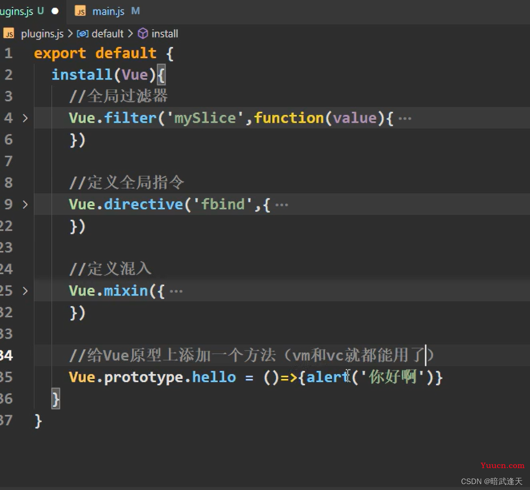Click the unsaved dot on plugins.js tab
The width and height of the screenshot is (530, 490).
(55, 11)
